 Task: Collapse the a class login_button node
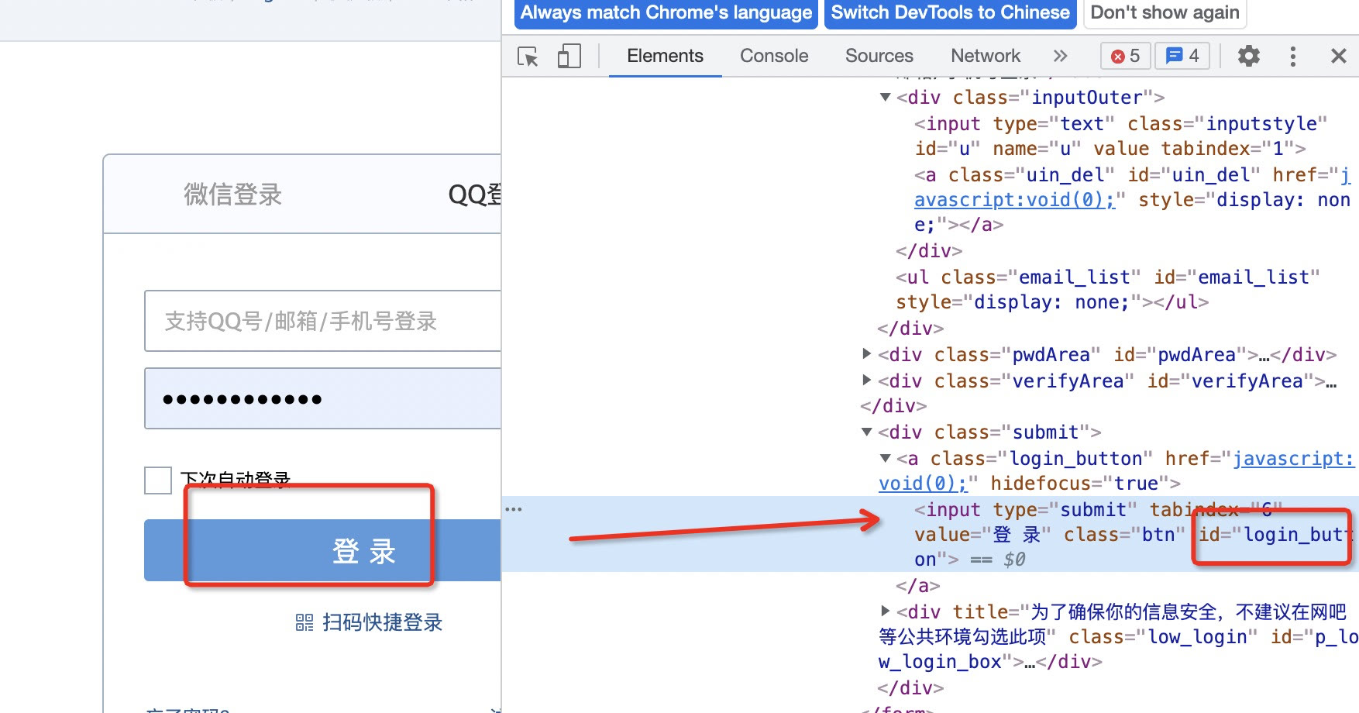(x=885, y=459)
